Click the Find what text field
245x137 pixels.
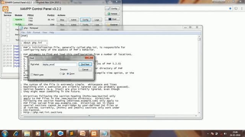click(59, 64)
